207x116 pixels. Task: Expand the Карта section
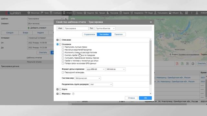tap(58, 89)
